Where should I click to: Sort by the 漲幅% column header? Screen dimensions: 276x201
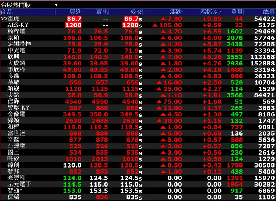coord(210,12)
